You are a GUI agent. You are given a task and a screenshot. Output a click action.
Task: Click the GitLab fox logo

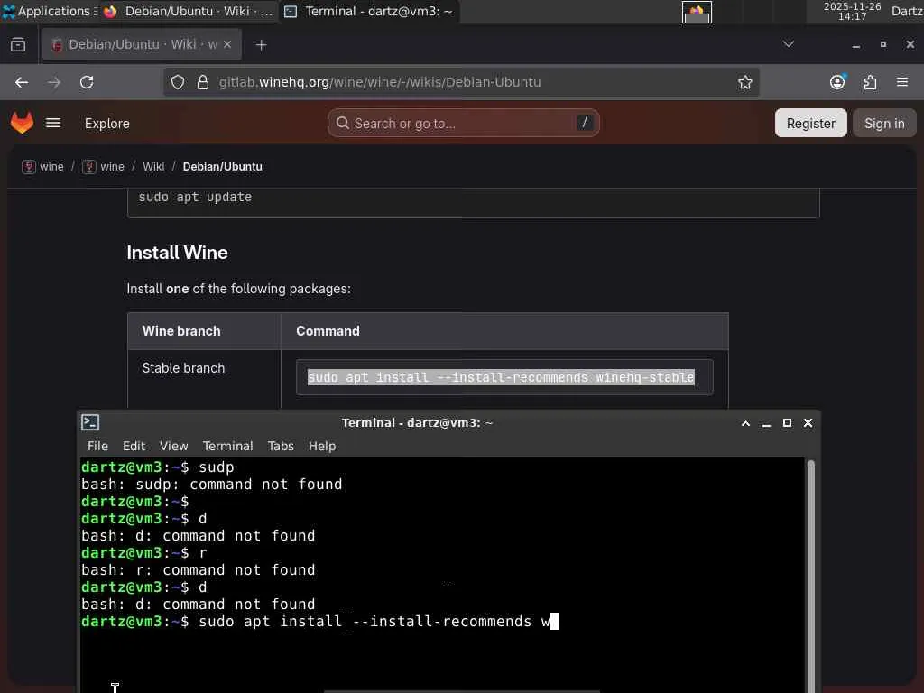[x=23, y=123]
